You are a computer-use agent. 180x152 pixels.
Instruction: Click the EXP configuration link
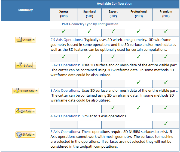113,16
